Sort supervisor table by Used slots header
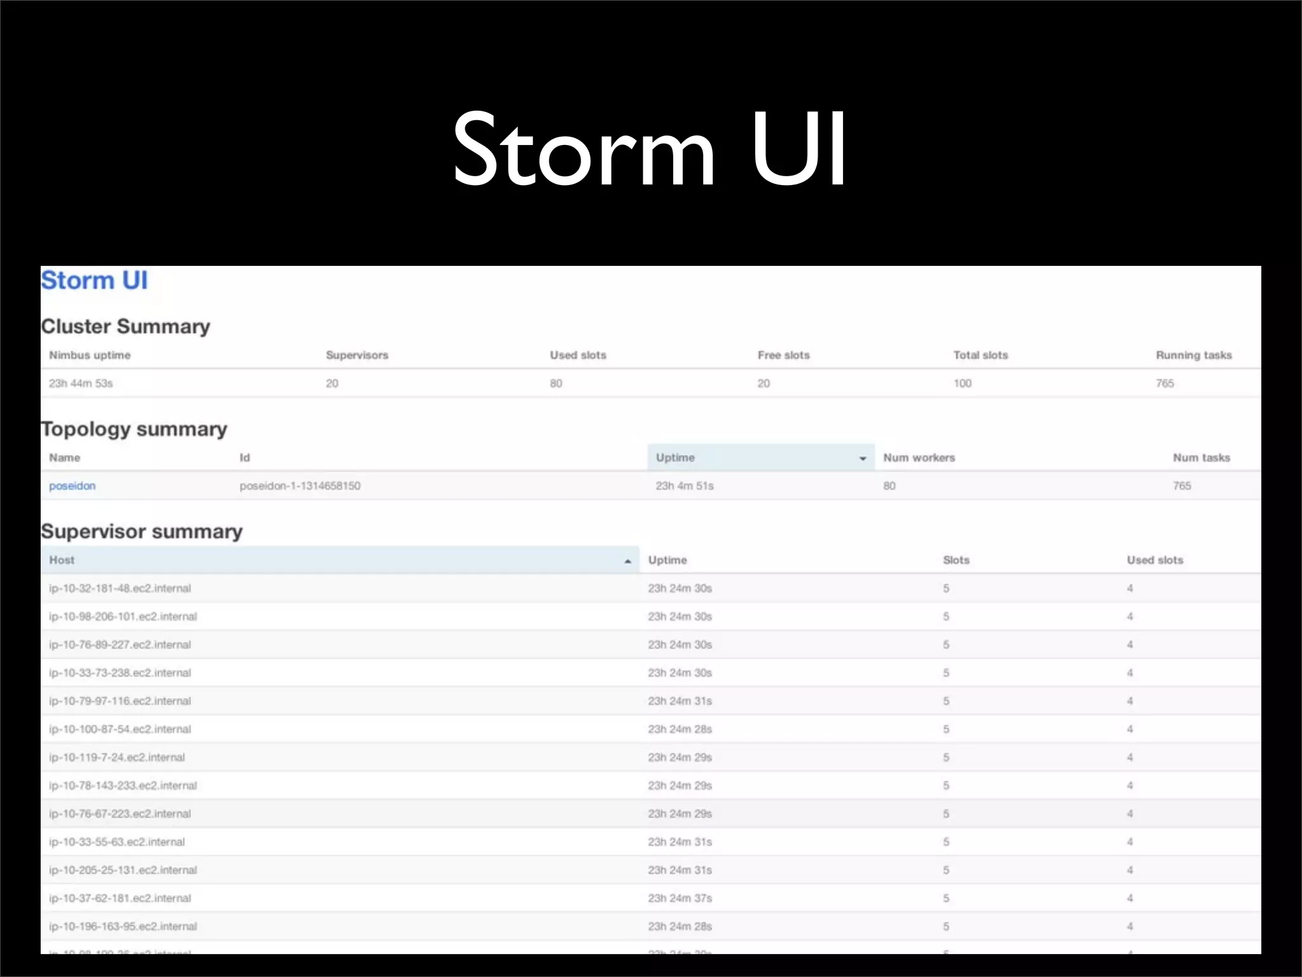 coord(1155,560)
